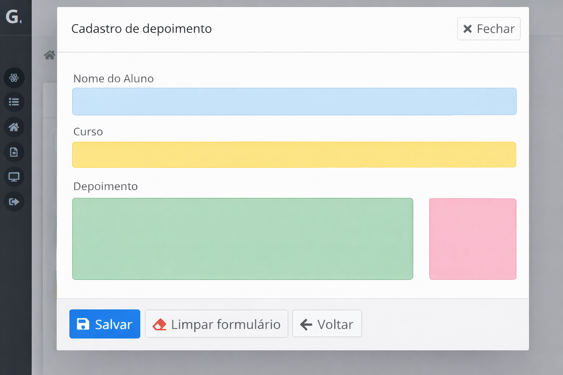The height and width of the screenshot is (375, 563).
Task: Click the floppy disk icon on Salvar
Action: (x=83, y=324)
